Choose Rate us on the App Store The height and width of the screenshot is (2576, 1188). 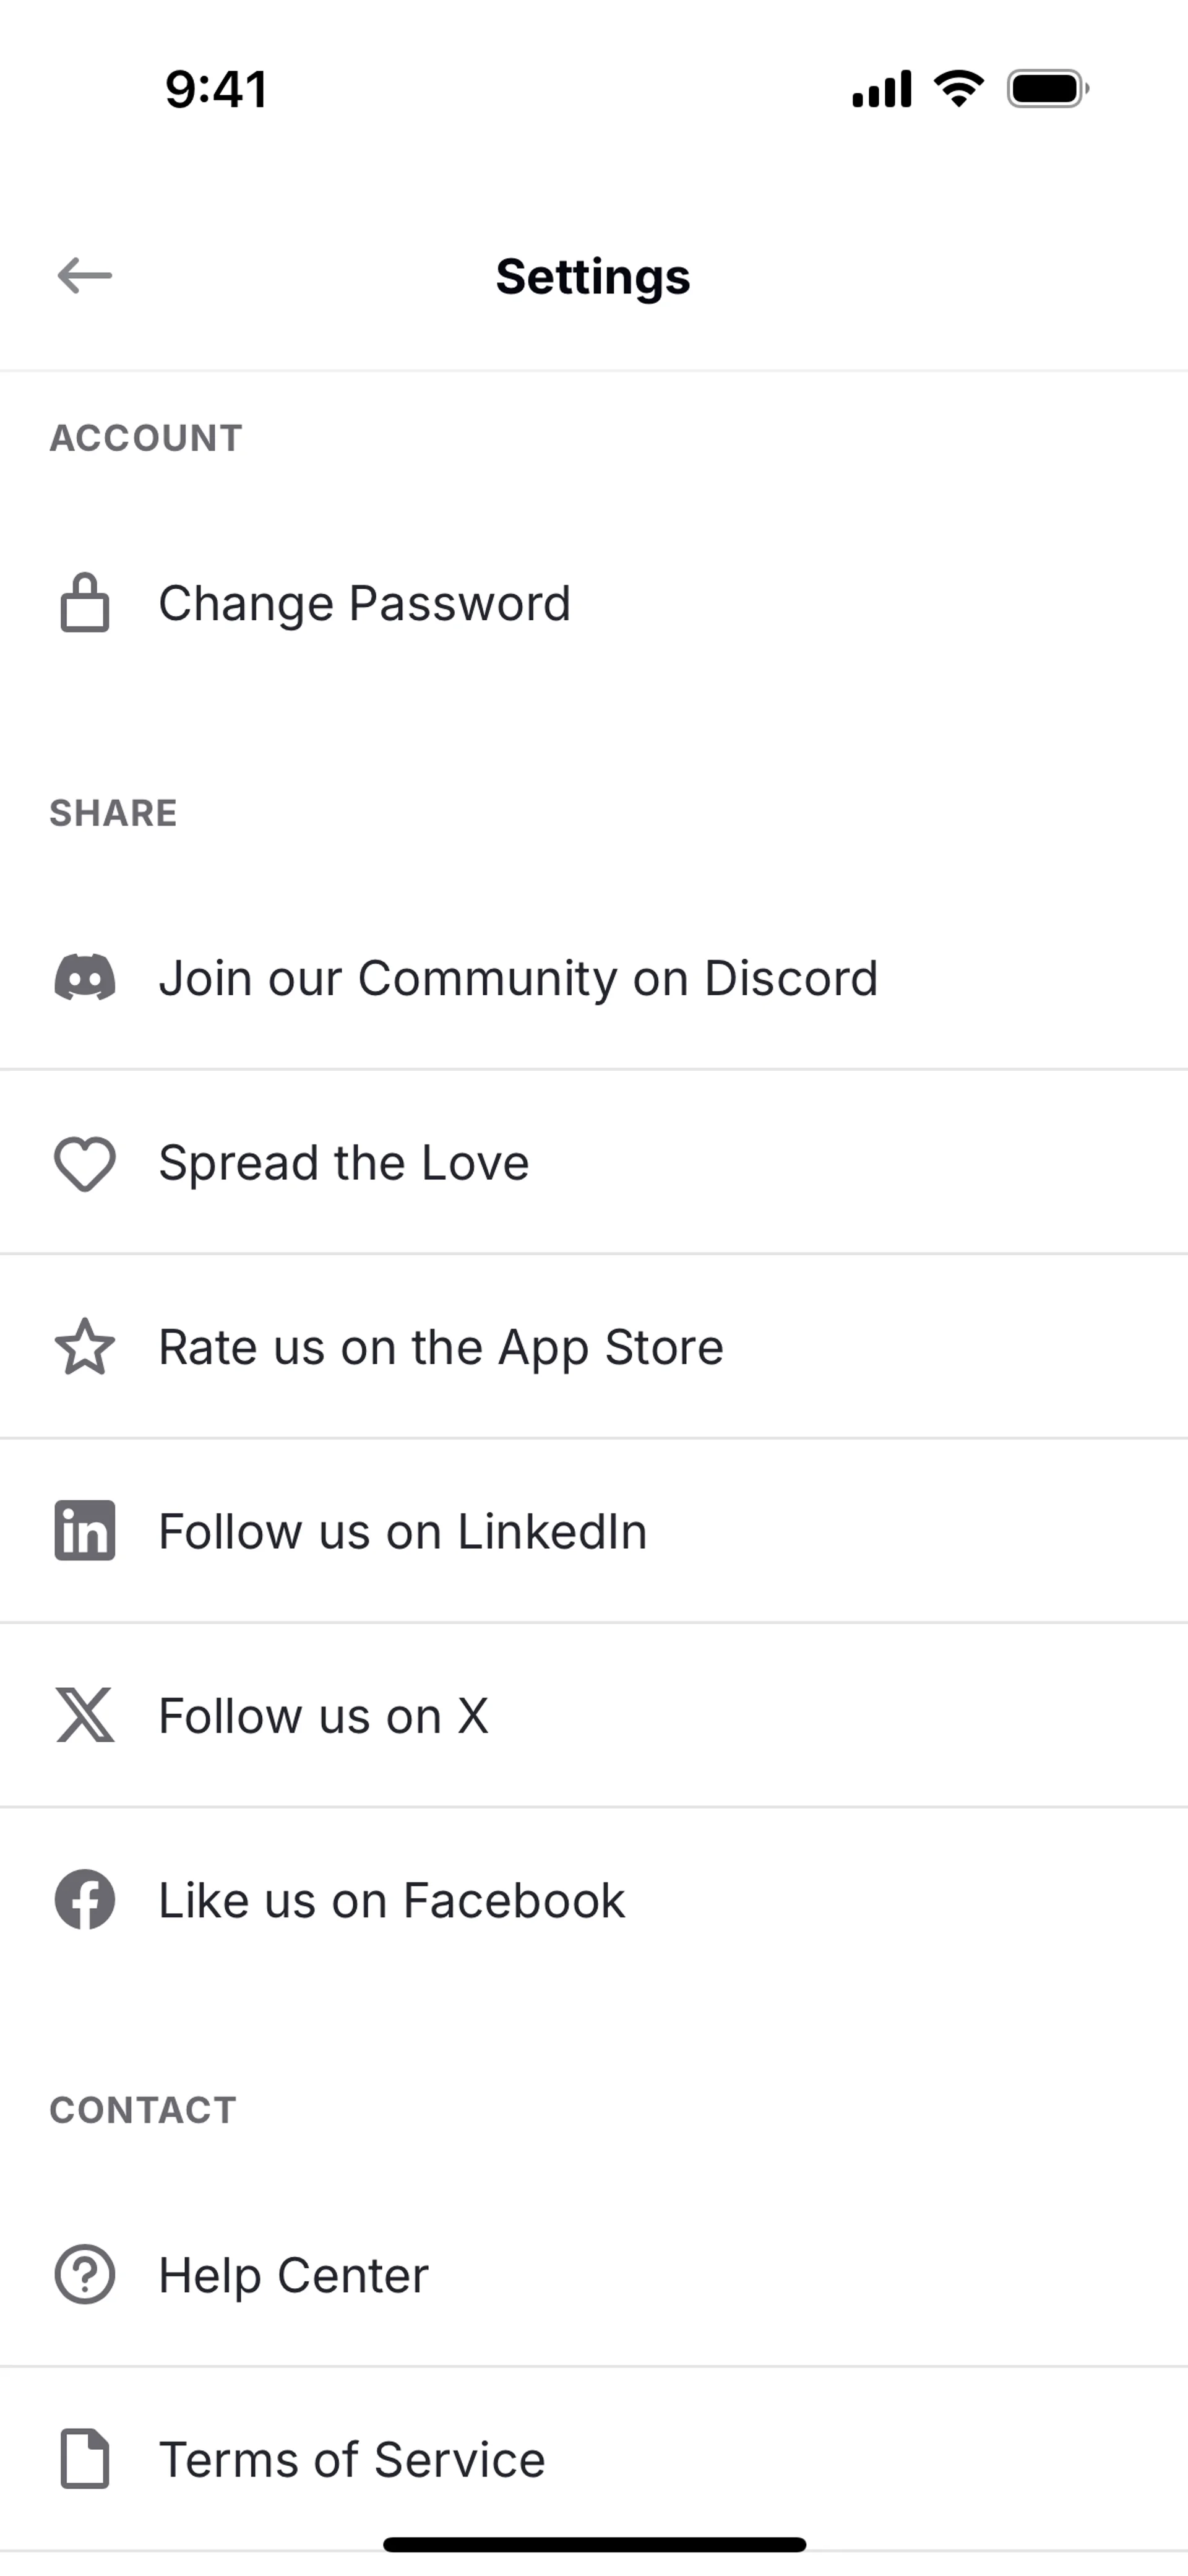click(x=441, y=1347)
